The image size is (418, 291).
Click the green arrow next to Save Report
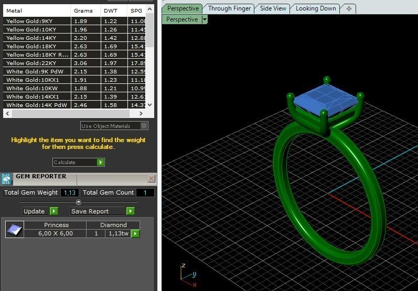point(131,211)
